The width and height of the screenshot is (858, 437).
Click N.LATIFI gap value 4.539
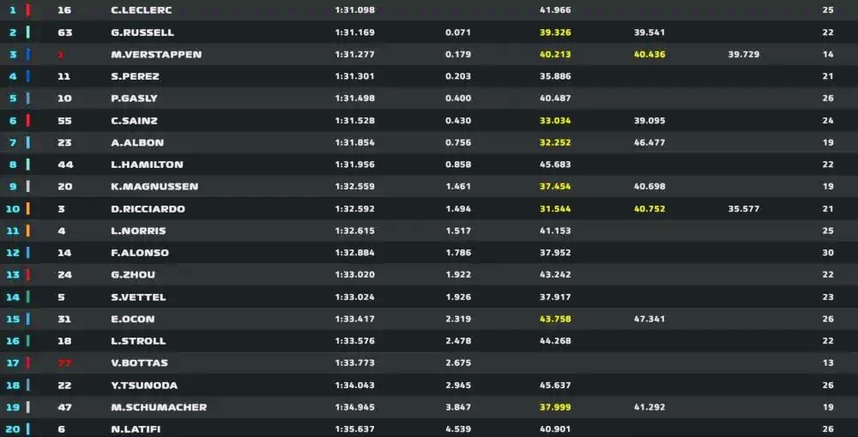(x=458, y=429)
